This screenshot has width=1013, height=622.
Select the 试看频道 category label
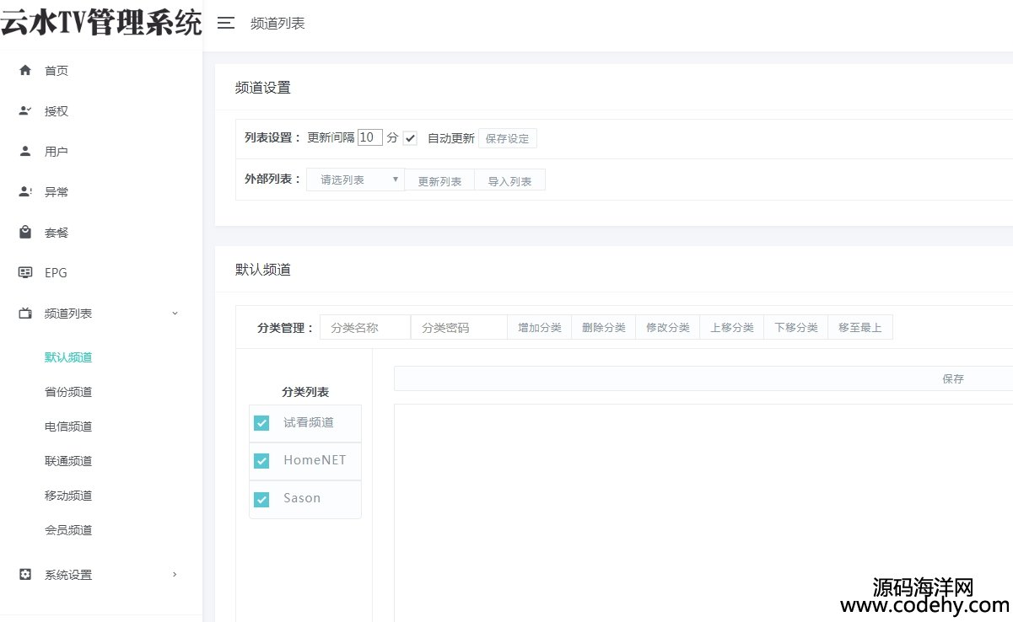pyautogui.click(x=309, y=422)
